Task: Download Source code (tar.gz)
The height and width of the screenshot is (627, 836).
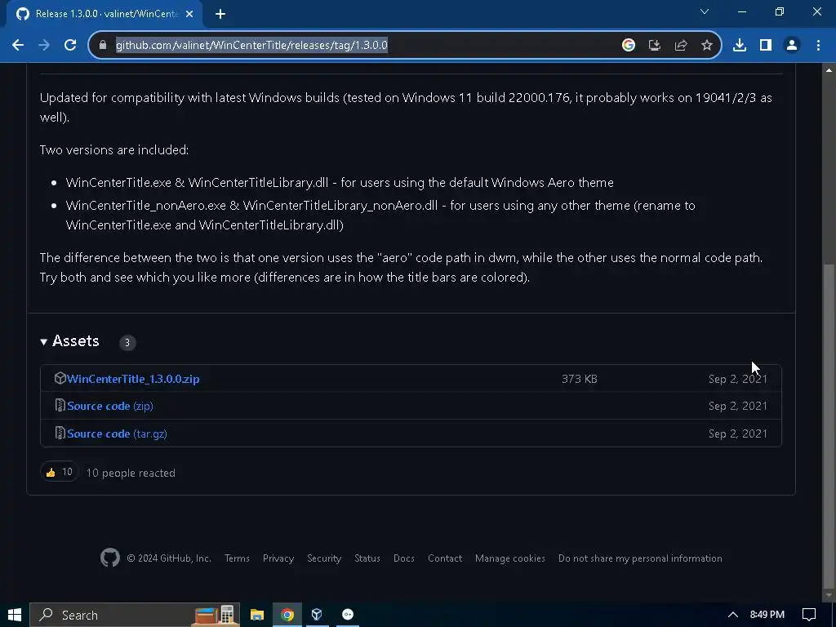Action: coord(118,434)
